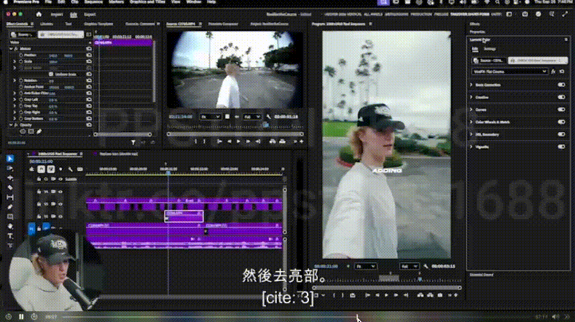Image resolution: width=575 pixels, height=322 pixels.
Task: Toggle the Rotation animation stopwatch
Action: coord(21,80)
